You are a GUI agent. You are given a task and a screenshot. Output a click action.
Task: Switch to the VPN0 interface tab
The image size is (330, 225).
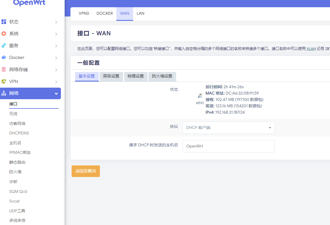pos(84,13)
